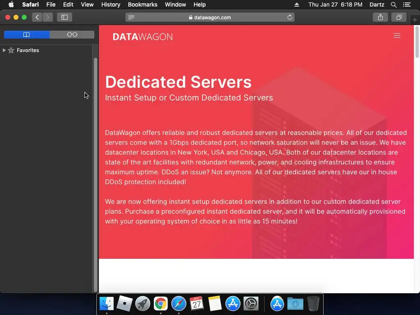Select the Favorites bookmarks row
420x315 pixels.
46,50
